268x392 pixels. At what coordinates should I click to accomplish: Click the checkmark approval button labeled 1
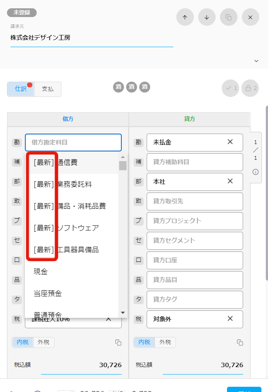pyautogui.click(x=230, y=88)
